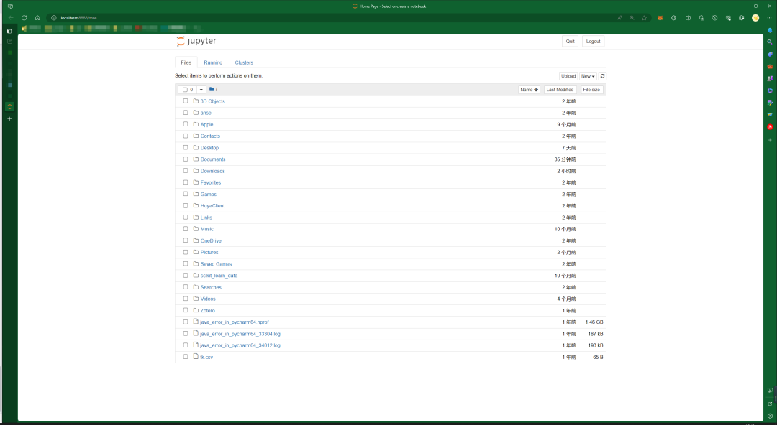Click the Upload button
The image size is (777, 425).
click(x=568, y=76)
